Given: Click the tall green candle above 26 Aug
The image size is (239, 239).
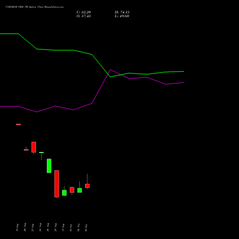Looking at the screenshot, I should (49, 166).
